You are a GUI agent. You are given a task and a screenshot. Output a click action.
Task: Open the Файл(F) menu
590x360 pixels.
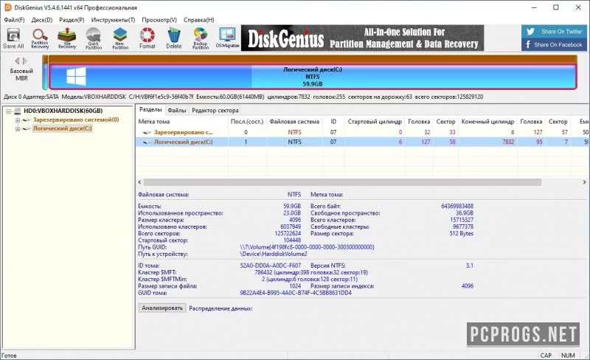tap(14, 20)
